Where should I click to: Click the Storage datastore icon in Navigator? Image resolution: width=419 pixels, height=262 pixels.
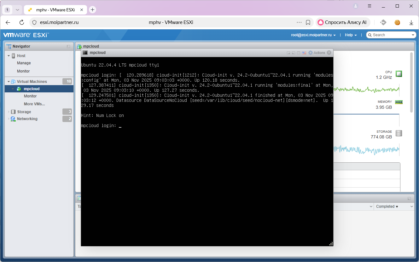[13, 112]
